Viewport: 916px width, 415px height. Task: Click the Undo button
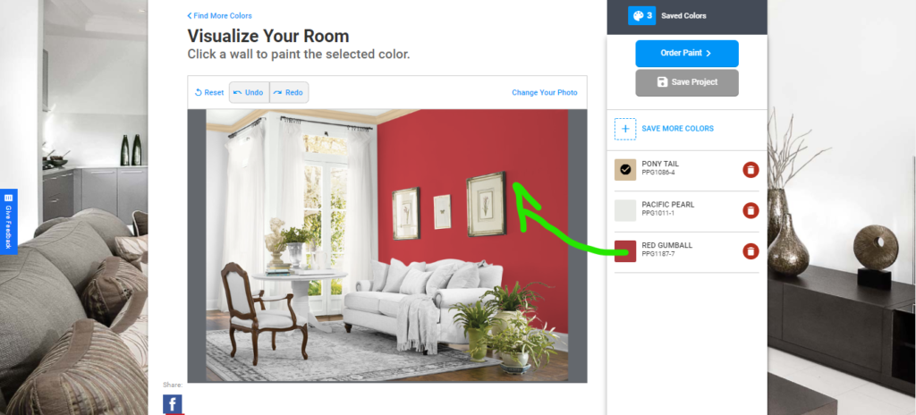point(249,92)
